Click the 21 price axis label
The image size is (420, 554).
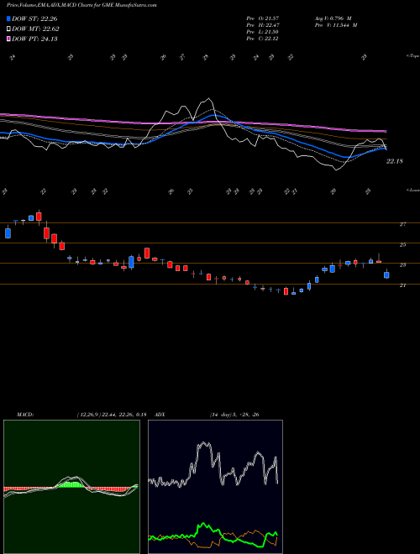click(x=402, y=285)
